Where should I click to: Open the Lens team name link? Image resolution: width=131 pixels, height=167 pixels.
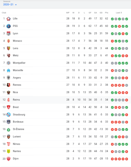click(16, 48)
